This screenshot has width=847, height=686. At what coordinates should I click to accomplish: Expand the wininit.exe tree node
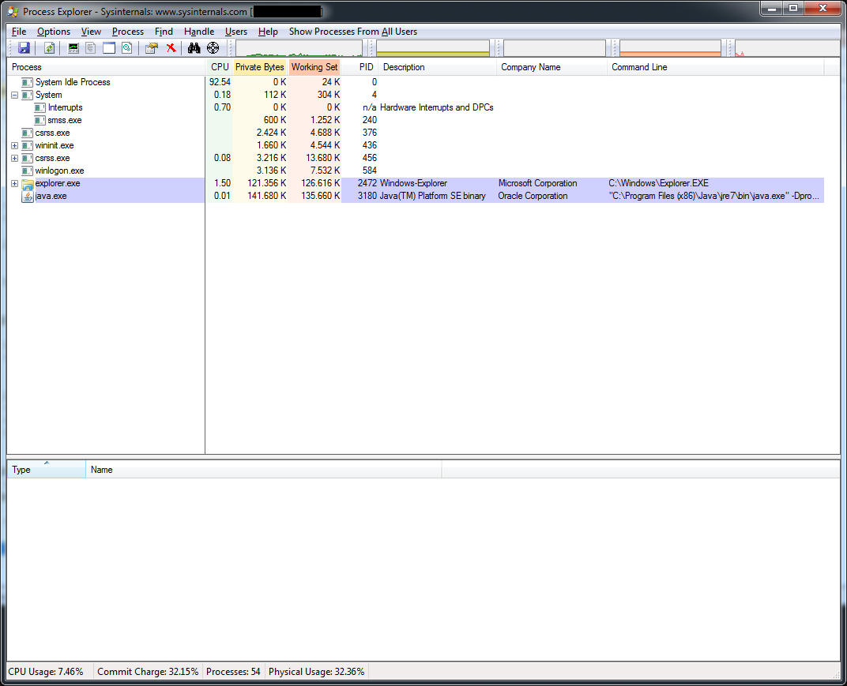[x=14, y=146]
